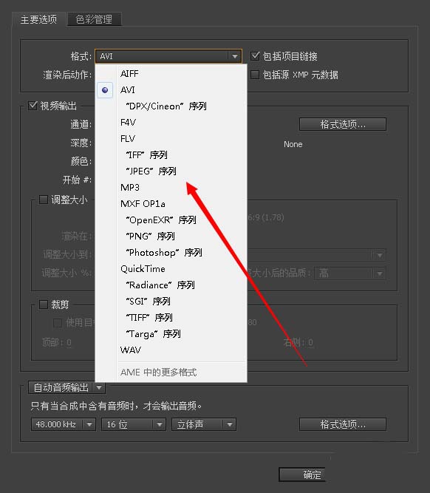Open the 调整大小后的品质 高 dropdown

(x=350, y=273)
